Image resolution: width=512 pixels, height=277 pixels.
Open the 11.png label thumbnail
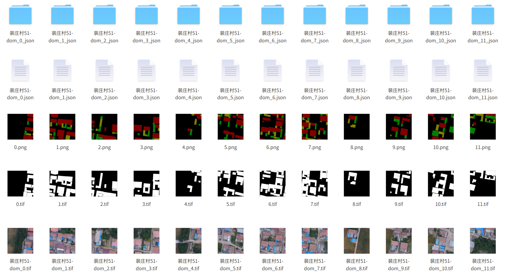point(483,127)
